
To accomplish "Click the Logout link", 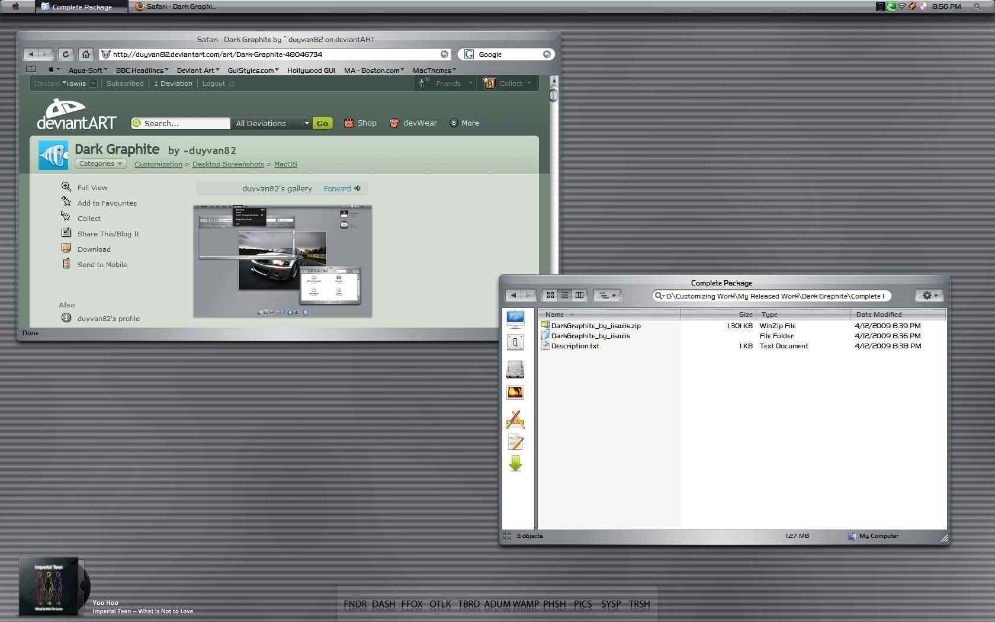I will tap(214, 84).
